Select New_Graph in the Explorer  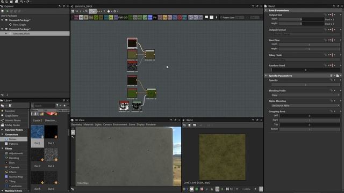pyautogui.click(x=19, y=25)
